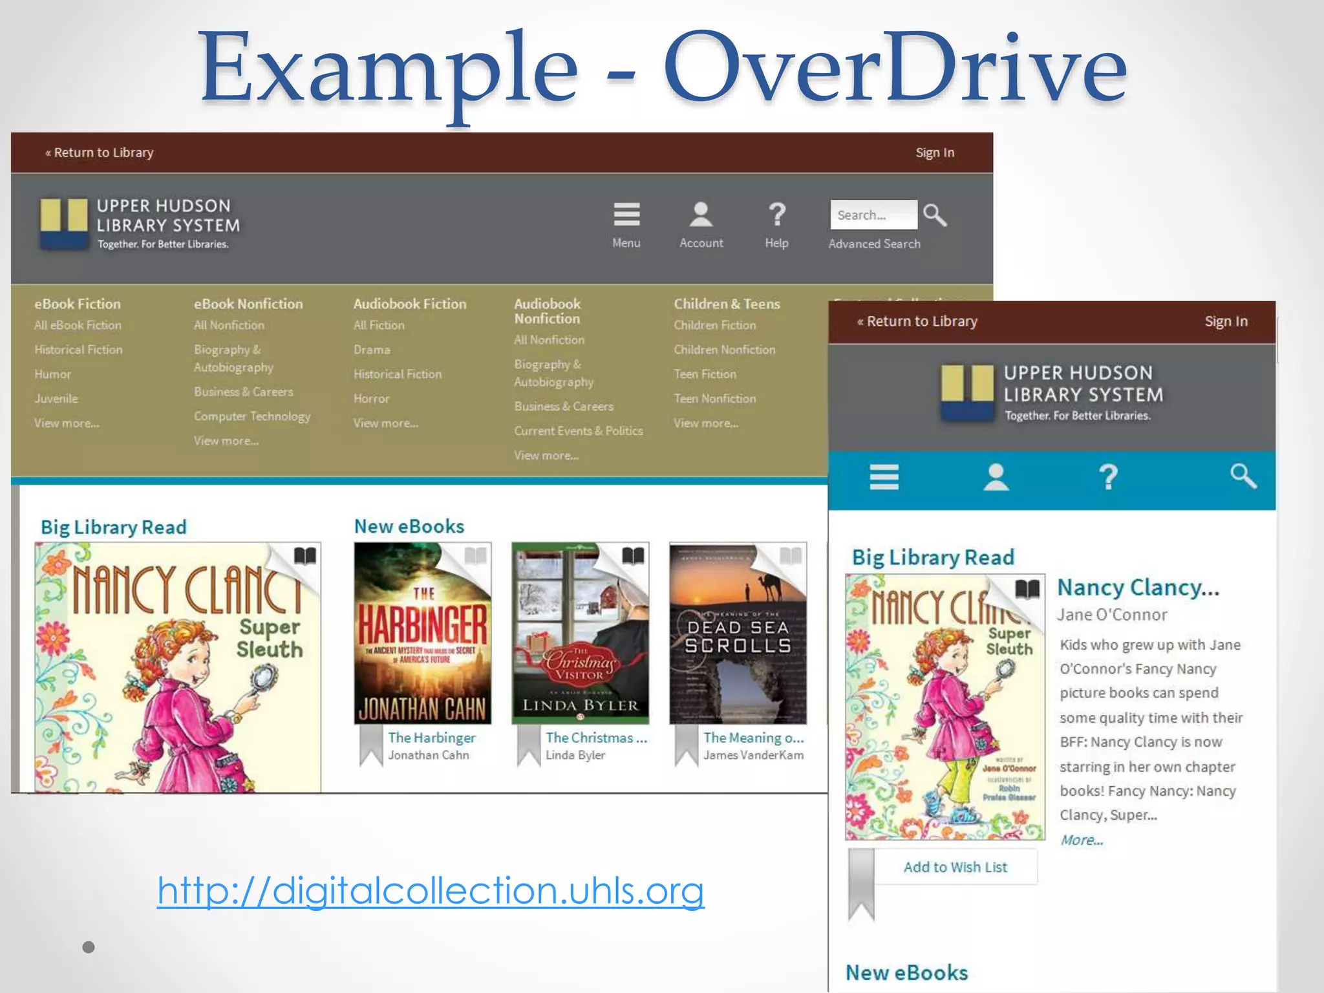This screenshot has width=1324, height=993.
Task: Open the Menu hamburger icon in desktop header
Action: [626, 215]
